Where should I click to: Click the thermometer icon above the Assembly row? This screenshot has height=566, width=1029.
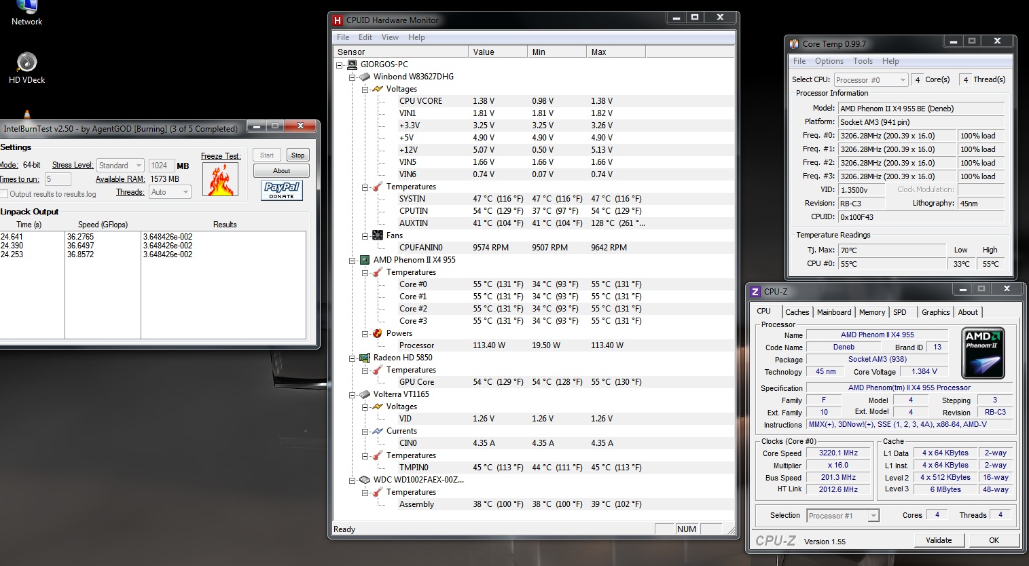[378, 492]
